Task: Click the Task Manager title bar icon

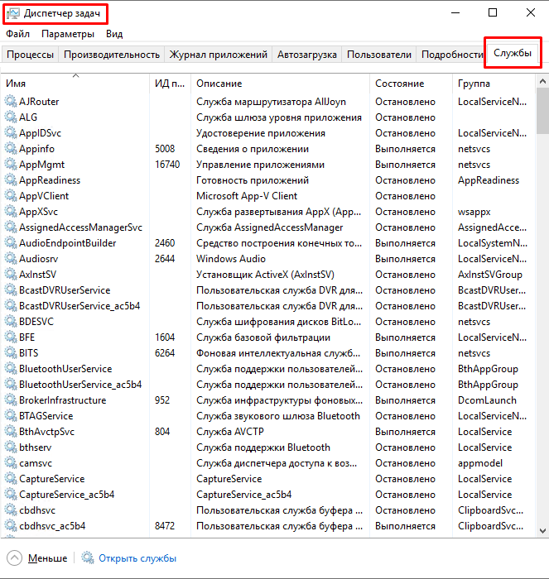Action: (x=12, y=13)
